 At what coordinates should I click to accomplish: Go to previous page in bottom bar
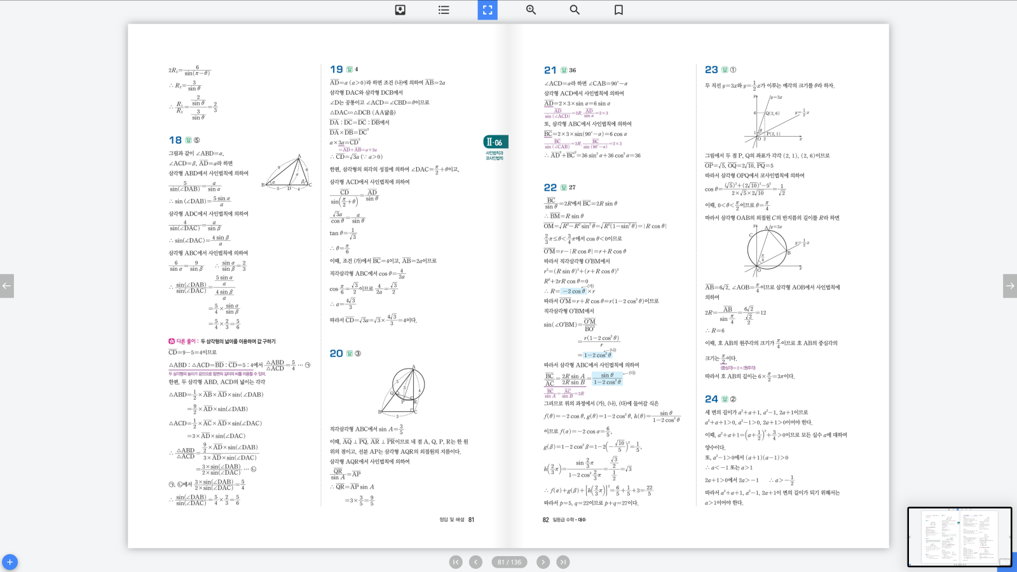point(475,562)
